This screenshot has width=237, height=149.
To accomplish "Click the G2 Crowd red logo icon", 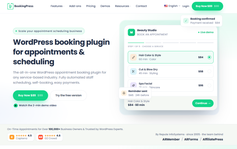I will point(40,137).
